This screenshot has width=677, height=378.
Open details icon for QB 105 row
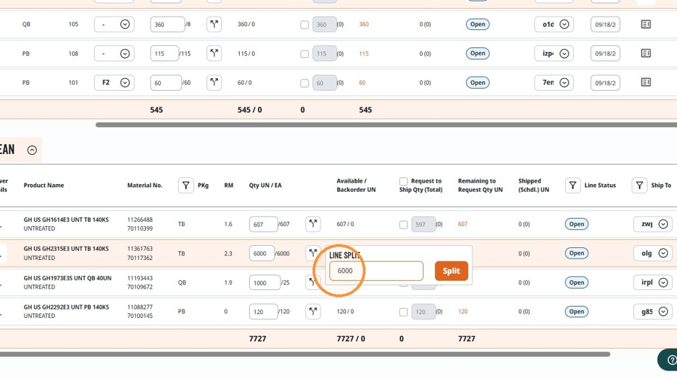coord(646,24)
